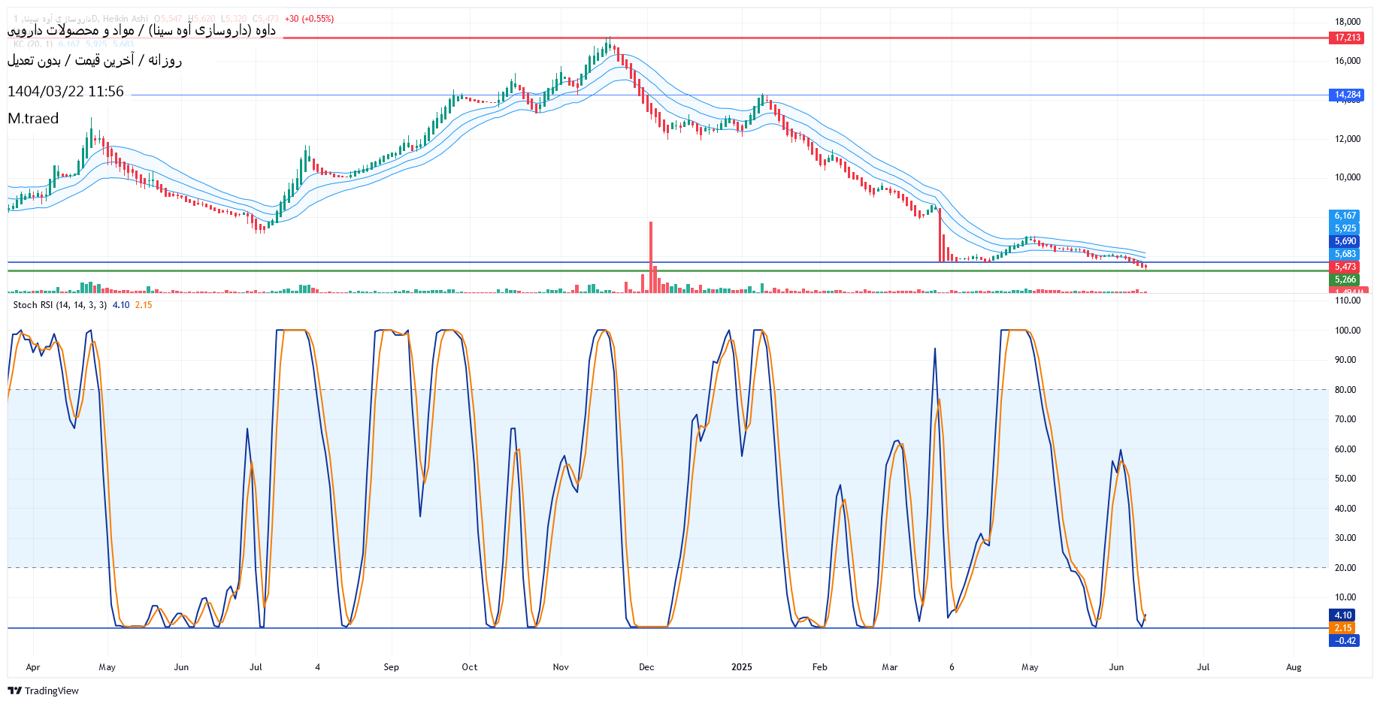
Task: Click the +30 (+0.55%) price change text
Action: [x=309, y=19]
